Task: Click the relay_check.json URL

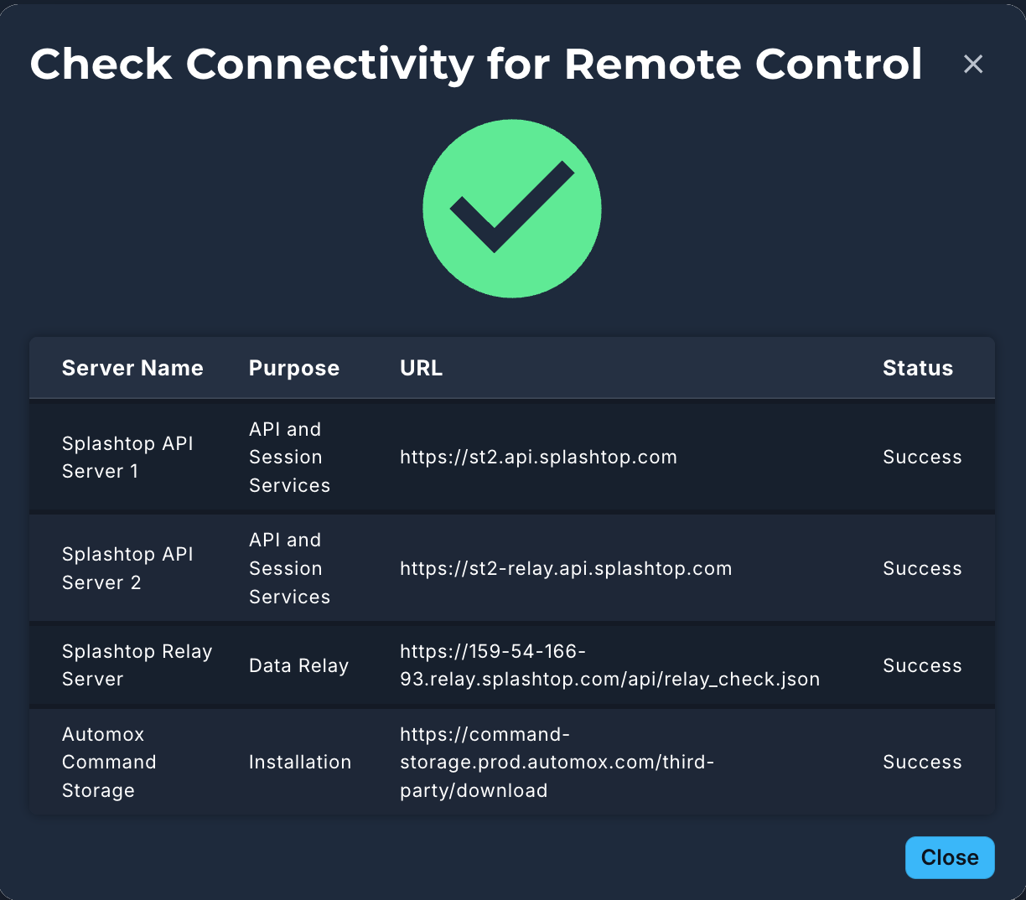Action: [x=609, y=665]
